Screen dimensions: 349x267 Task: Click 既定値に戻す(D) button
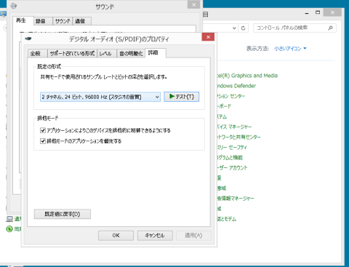pos(63,214)
